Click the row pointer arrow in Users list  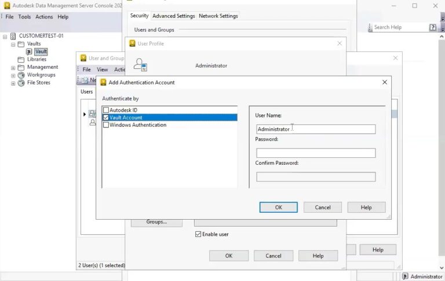click(85, 114)
